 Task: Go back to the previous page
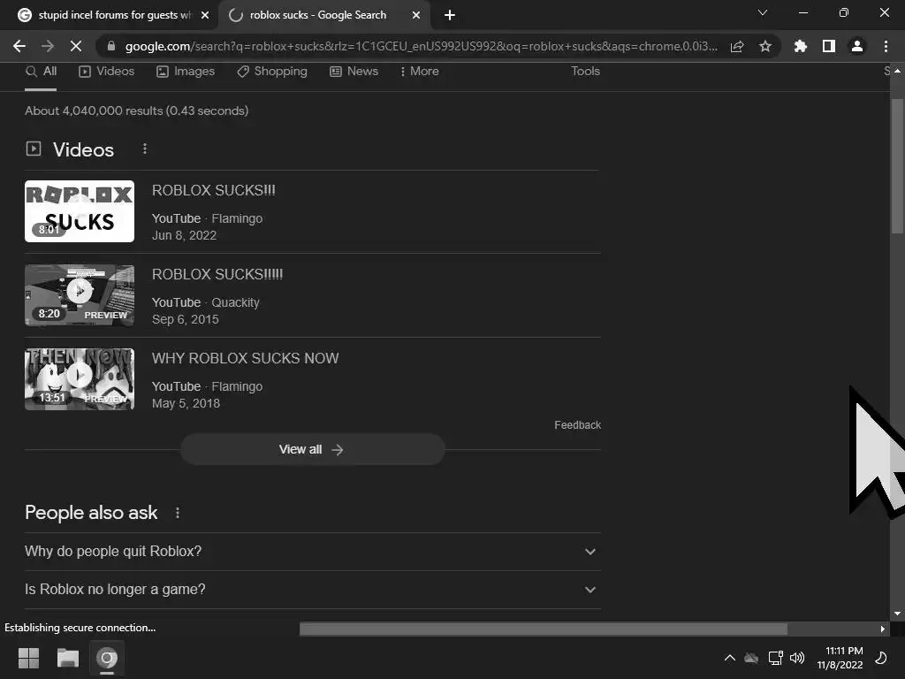pyautogui.click(x=19, y=46)
